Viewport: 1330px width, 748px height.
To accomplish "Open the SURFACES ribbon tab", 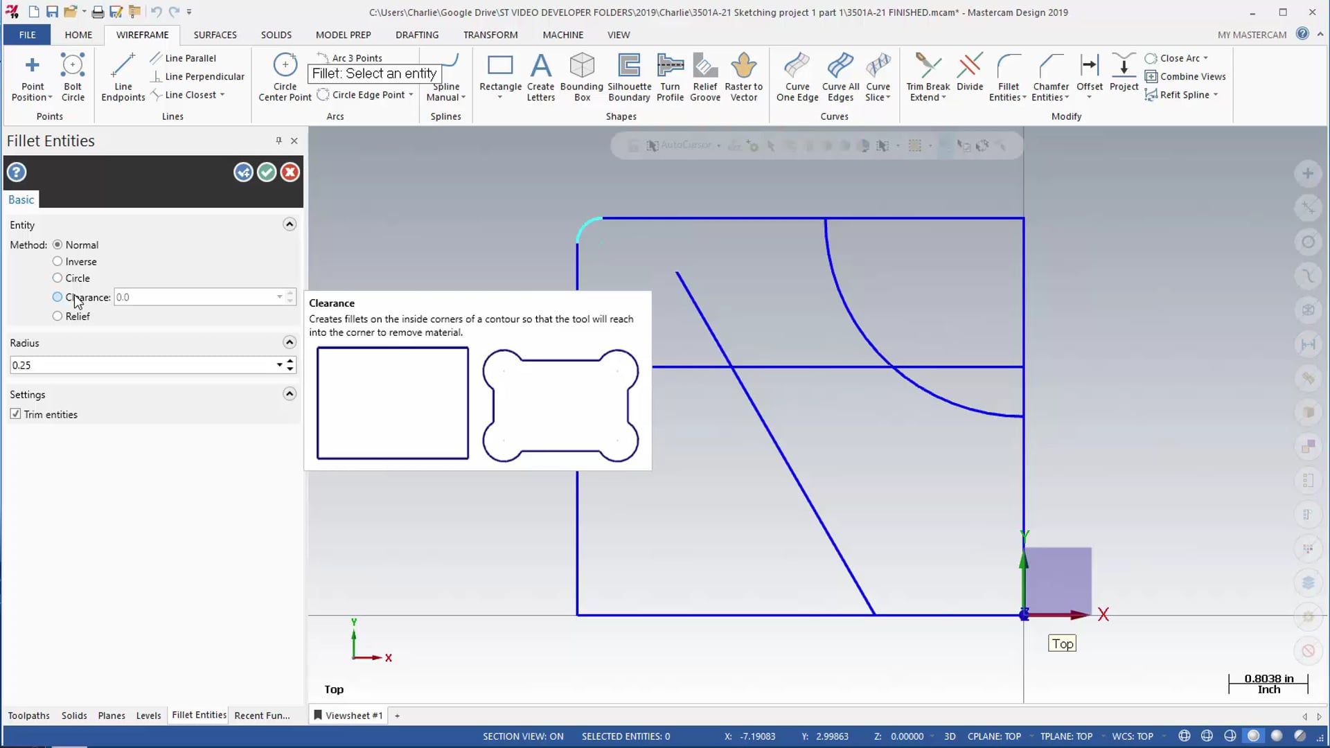I will pos(215,34).
